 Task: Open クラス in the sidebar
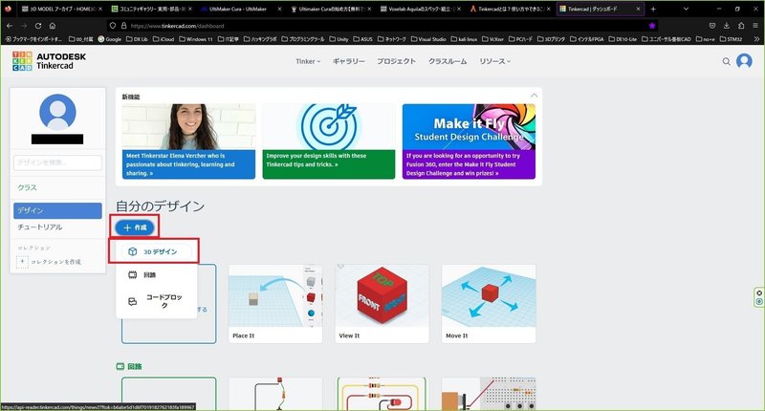(28, 187)
